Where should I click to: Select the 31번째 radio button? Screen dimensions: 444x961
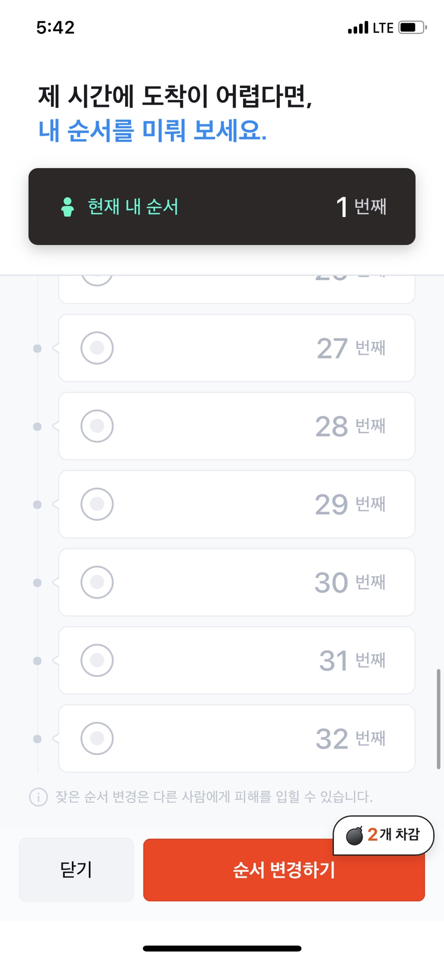(x=97, y=660)
